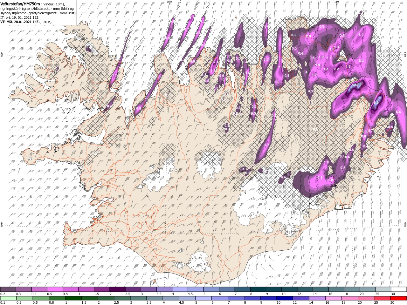407x305 pixels.
Task: Select the '2.2' snowfall value on the map
Action: 336,69
